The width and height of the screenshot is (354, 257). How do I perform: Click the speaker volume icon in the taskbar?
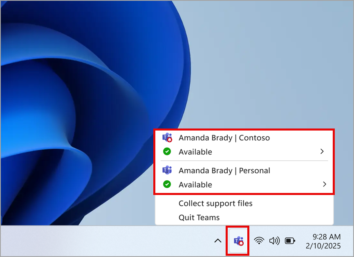click(275, 241)
